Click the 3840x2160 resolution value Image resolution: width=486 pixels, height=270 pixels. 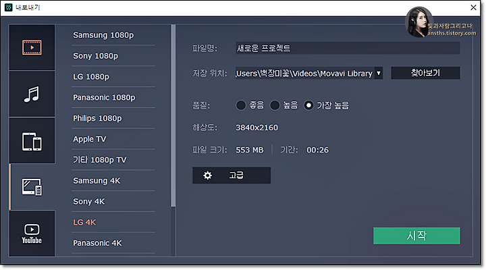pyautogui.click(x=256, y=128)
